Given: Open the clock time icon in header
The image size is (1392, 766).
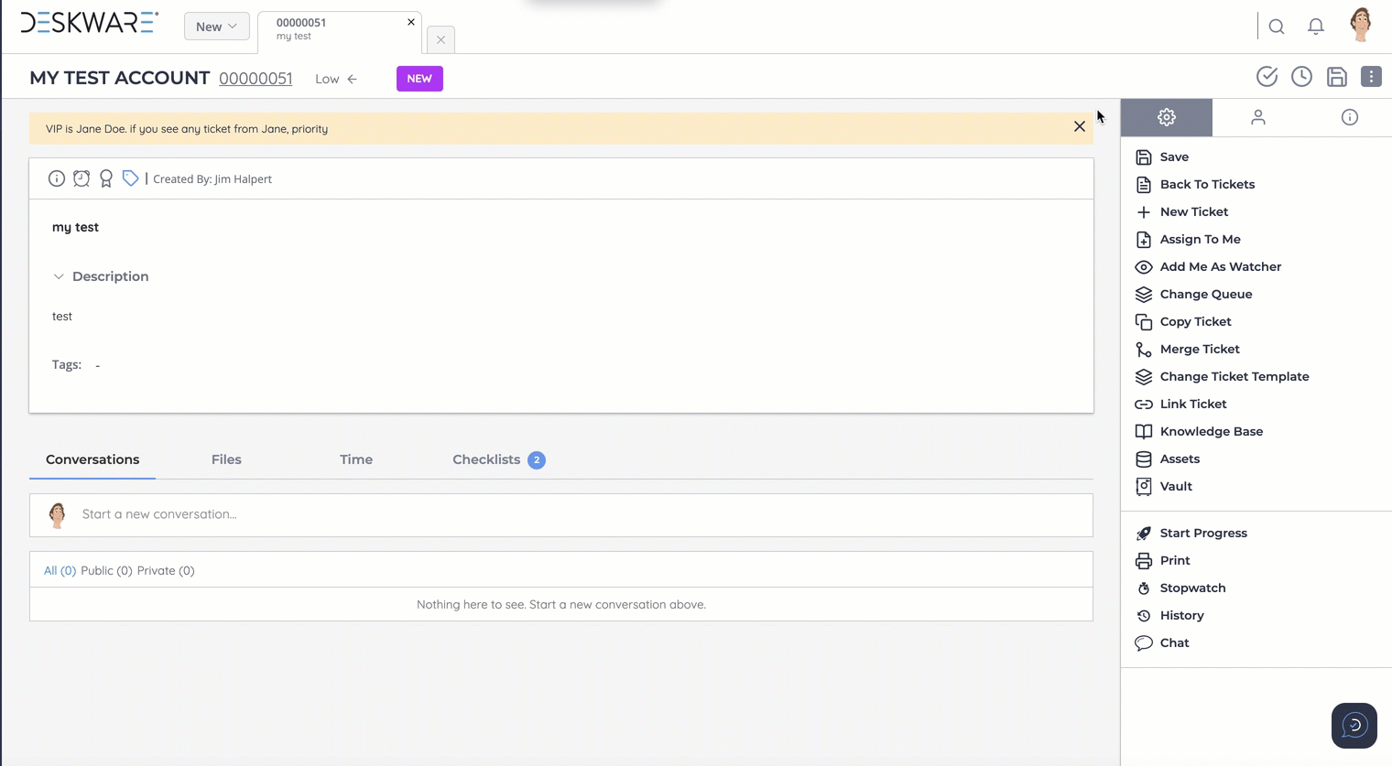Looking at the screenshot, I should (1301, 77).
